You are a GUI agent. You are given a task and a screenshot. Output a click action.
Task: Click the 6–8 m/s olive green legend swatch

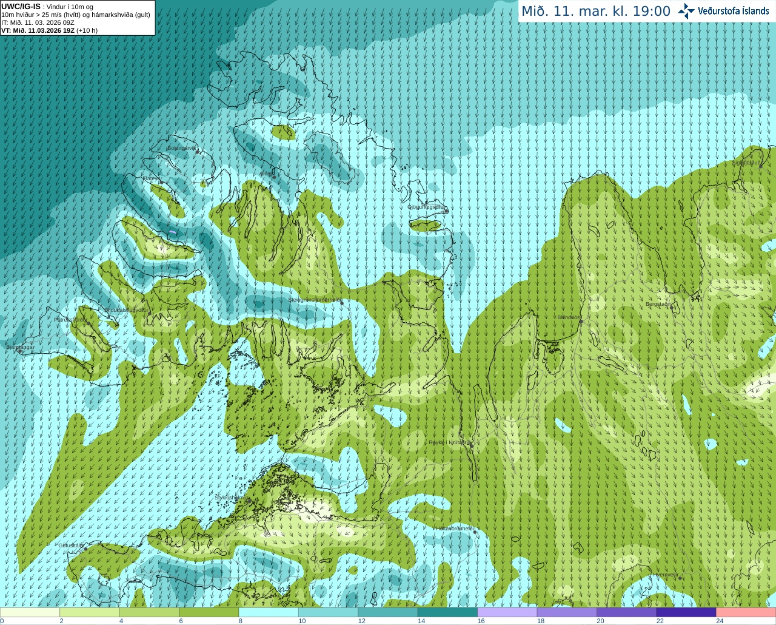pyautogui.click(x=209, y=612)
